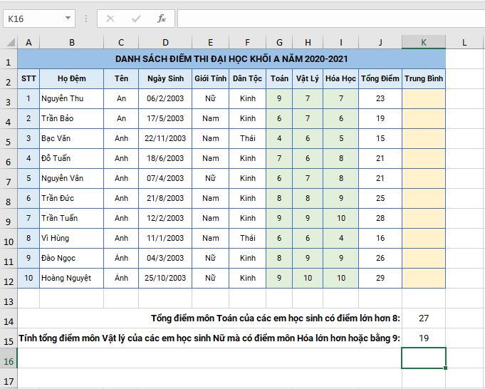485x389 pixels.
Task: Click empty Trung Bình cell for Nguyễn Thu
Action: pos(424,99)
